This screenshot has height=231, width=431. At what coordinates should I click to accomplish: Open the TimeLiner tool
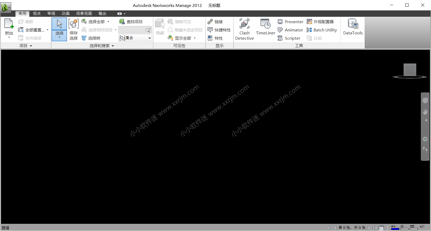[266, 27]
